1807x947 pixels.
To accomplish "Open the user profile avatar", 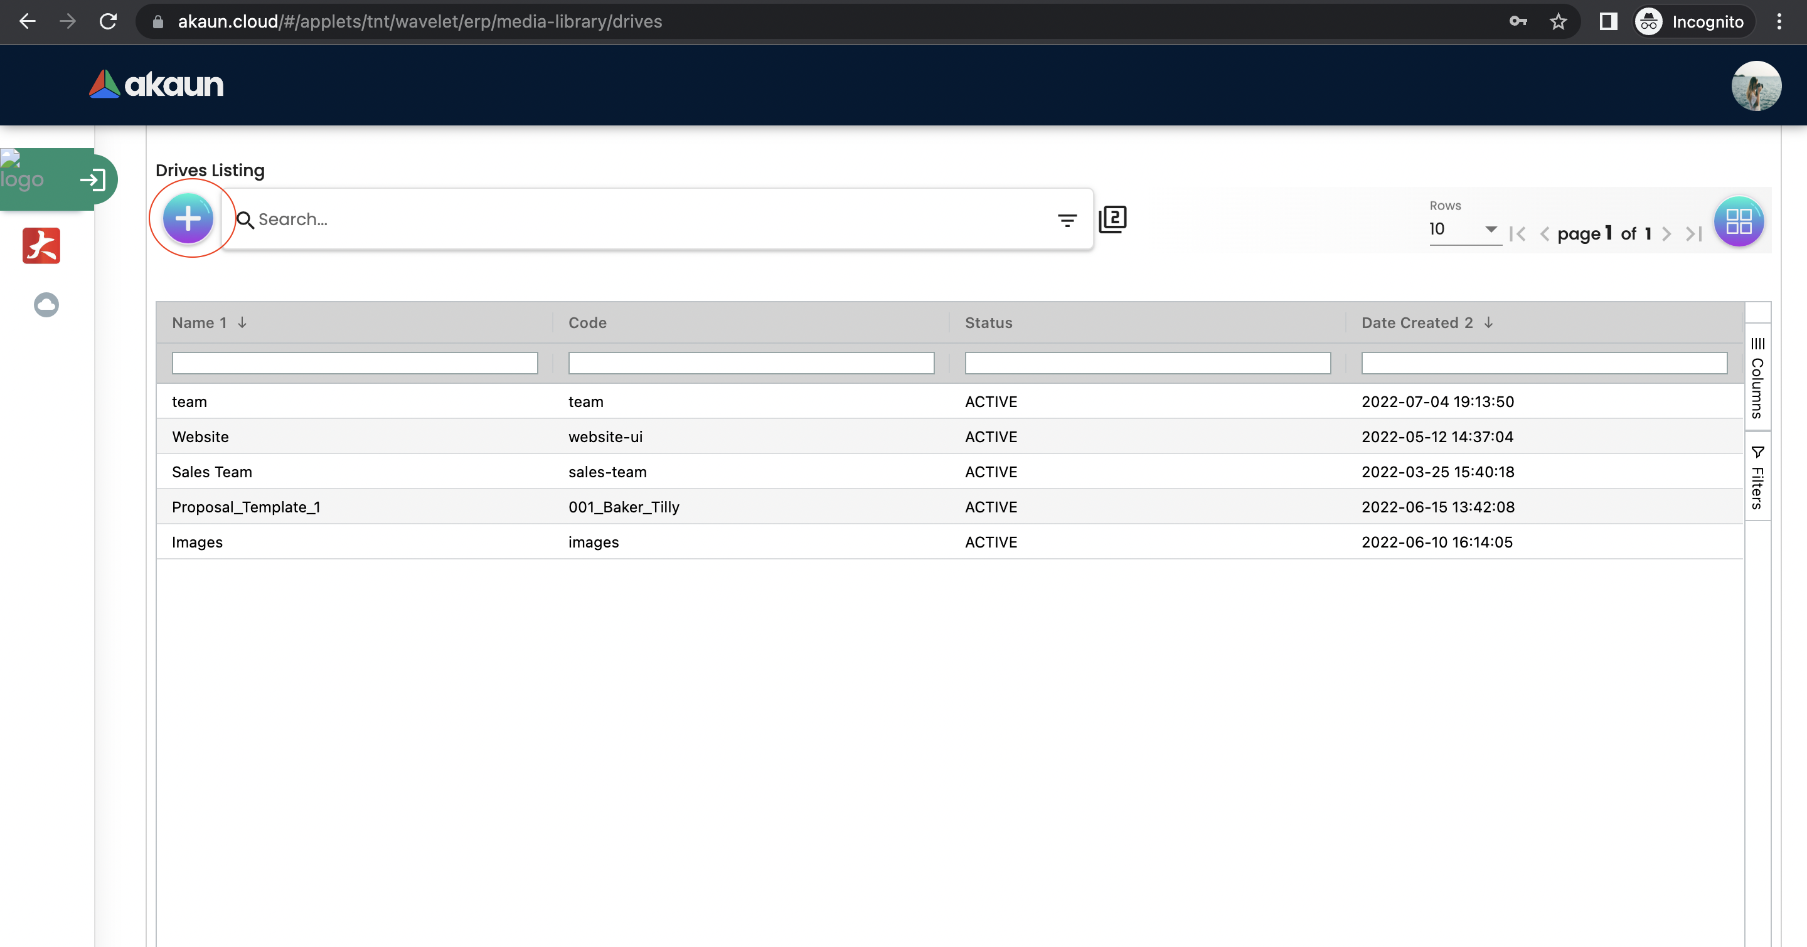I will pos(1756,85).
